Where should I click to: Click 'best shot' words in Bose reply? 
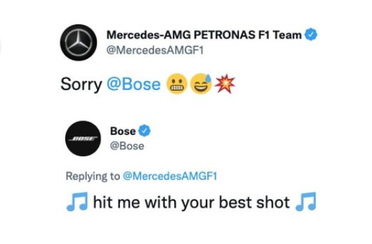point(254,202)
